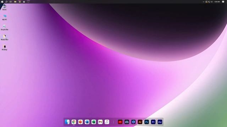Select the bottom desktop shortcut with dark icon
The height and width of the screenshot is (127, 227).
(x=5, y=48)
